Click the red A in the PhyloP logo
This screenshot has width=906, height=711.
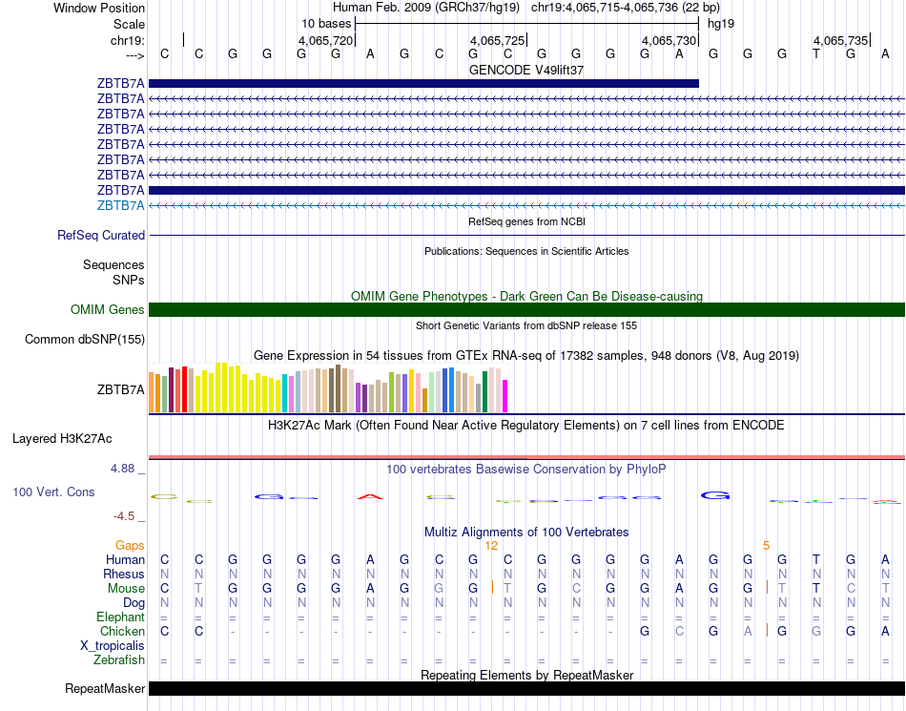click(x=370, y=496)
